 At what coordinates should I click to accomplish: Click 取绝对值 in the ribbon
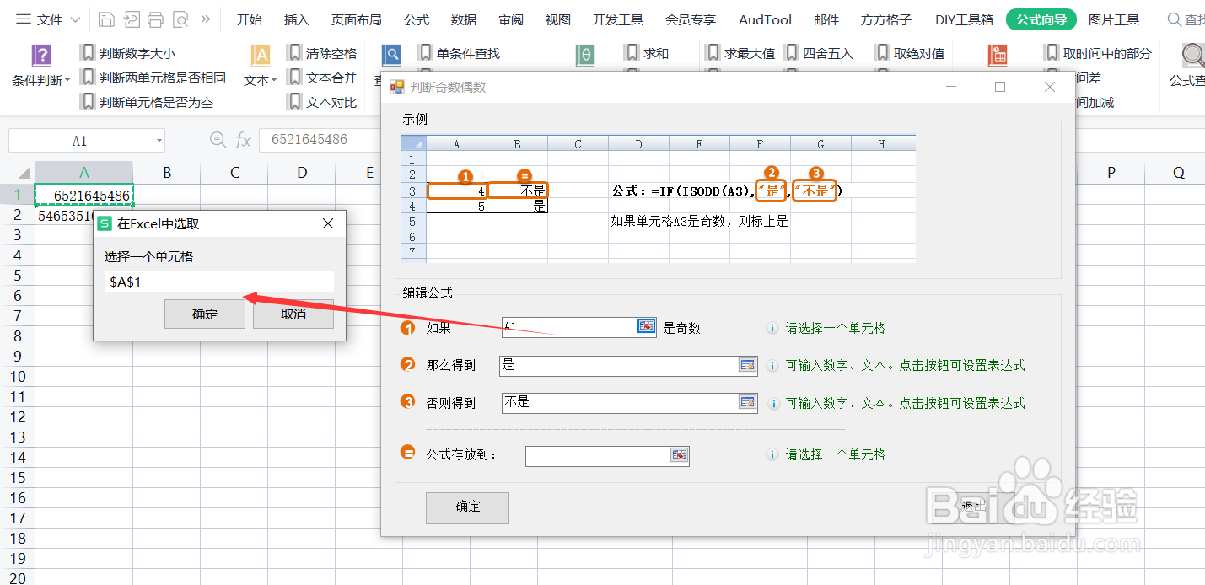click(x=910, y=53)
